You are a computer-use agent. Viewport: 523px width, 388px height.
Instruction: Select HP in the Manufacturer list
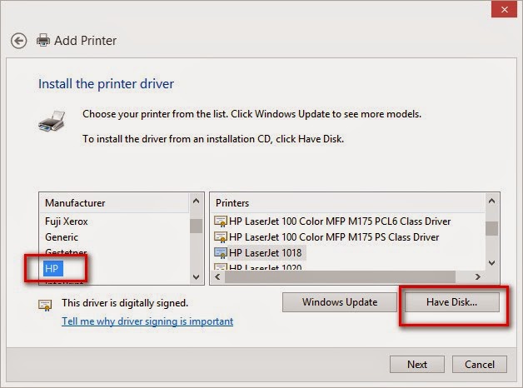[52, 269]
